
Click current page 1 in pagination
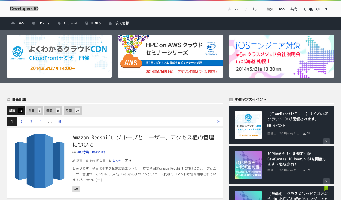coord(12,121)
